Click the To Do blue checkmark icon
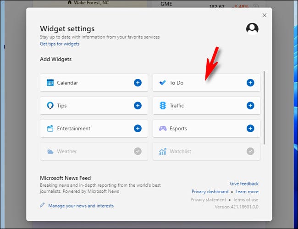The height and width of the screenshot is (229, 298). click(163, 83)
